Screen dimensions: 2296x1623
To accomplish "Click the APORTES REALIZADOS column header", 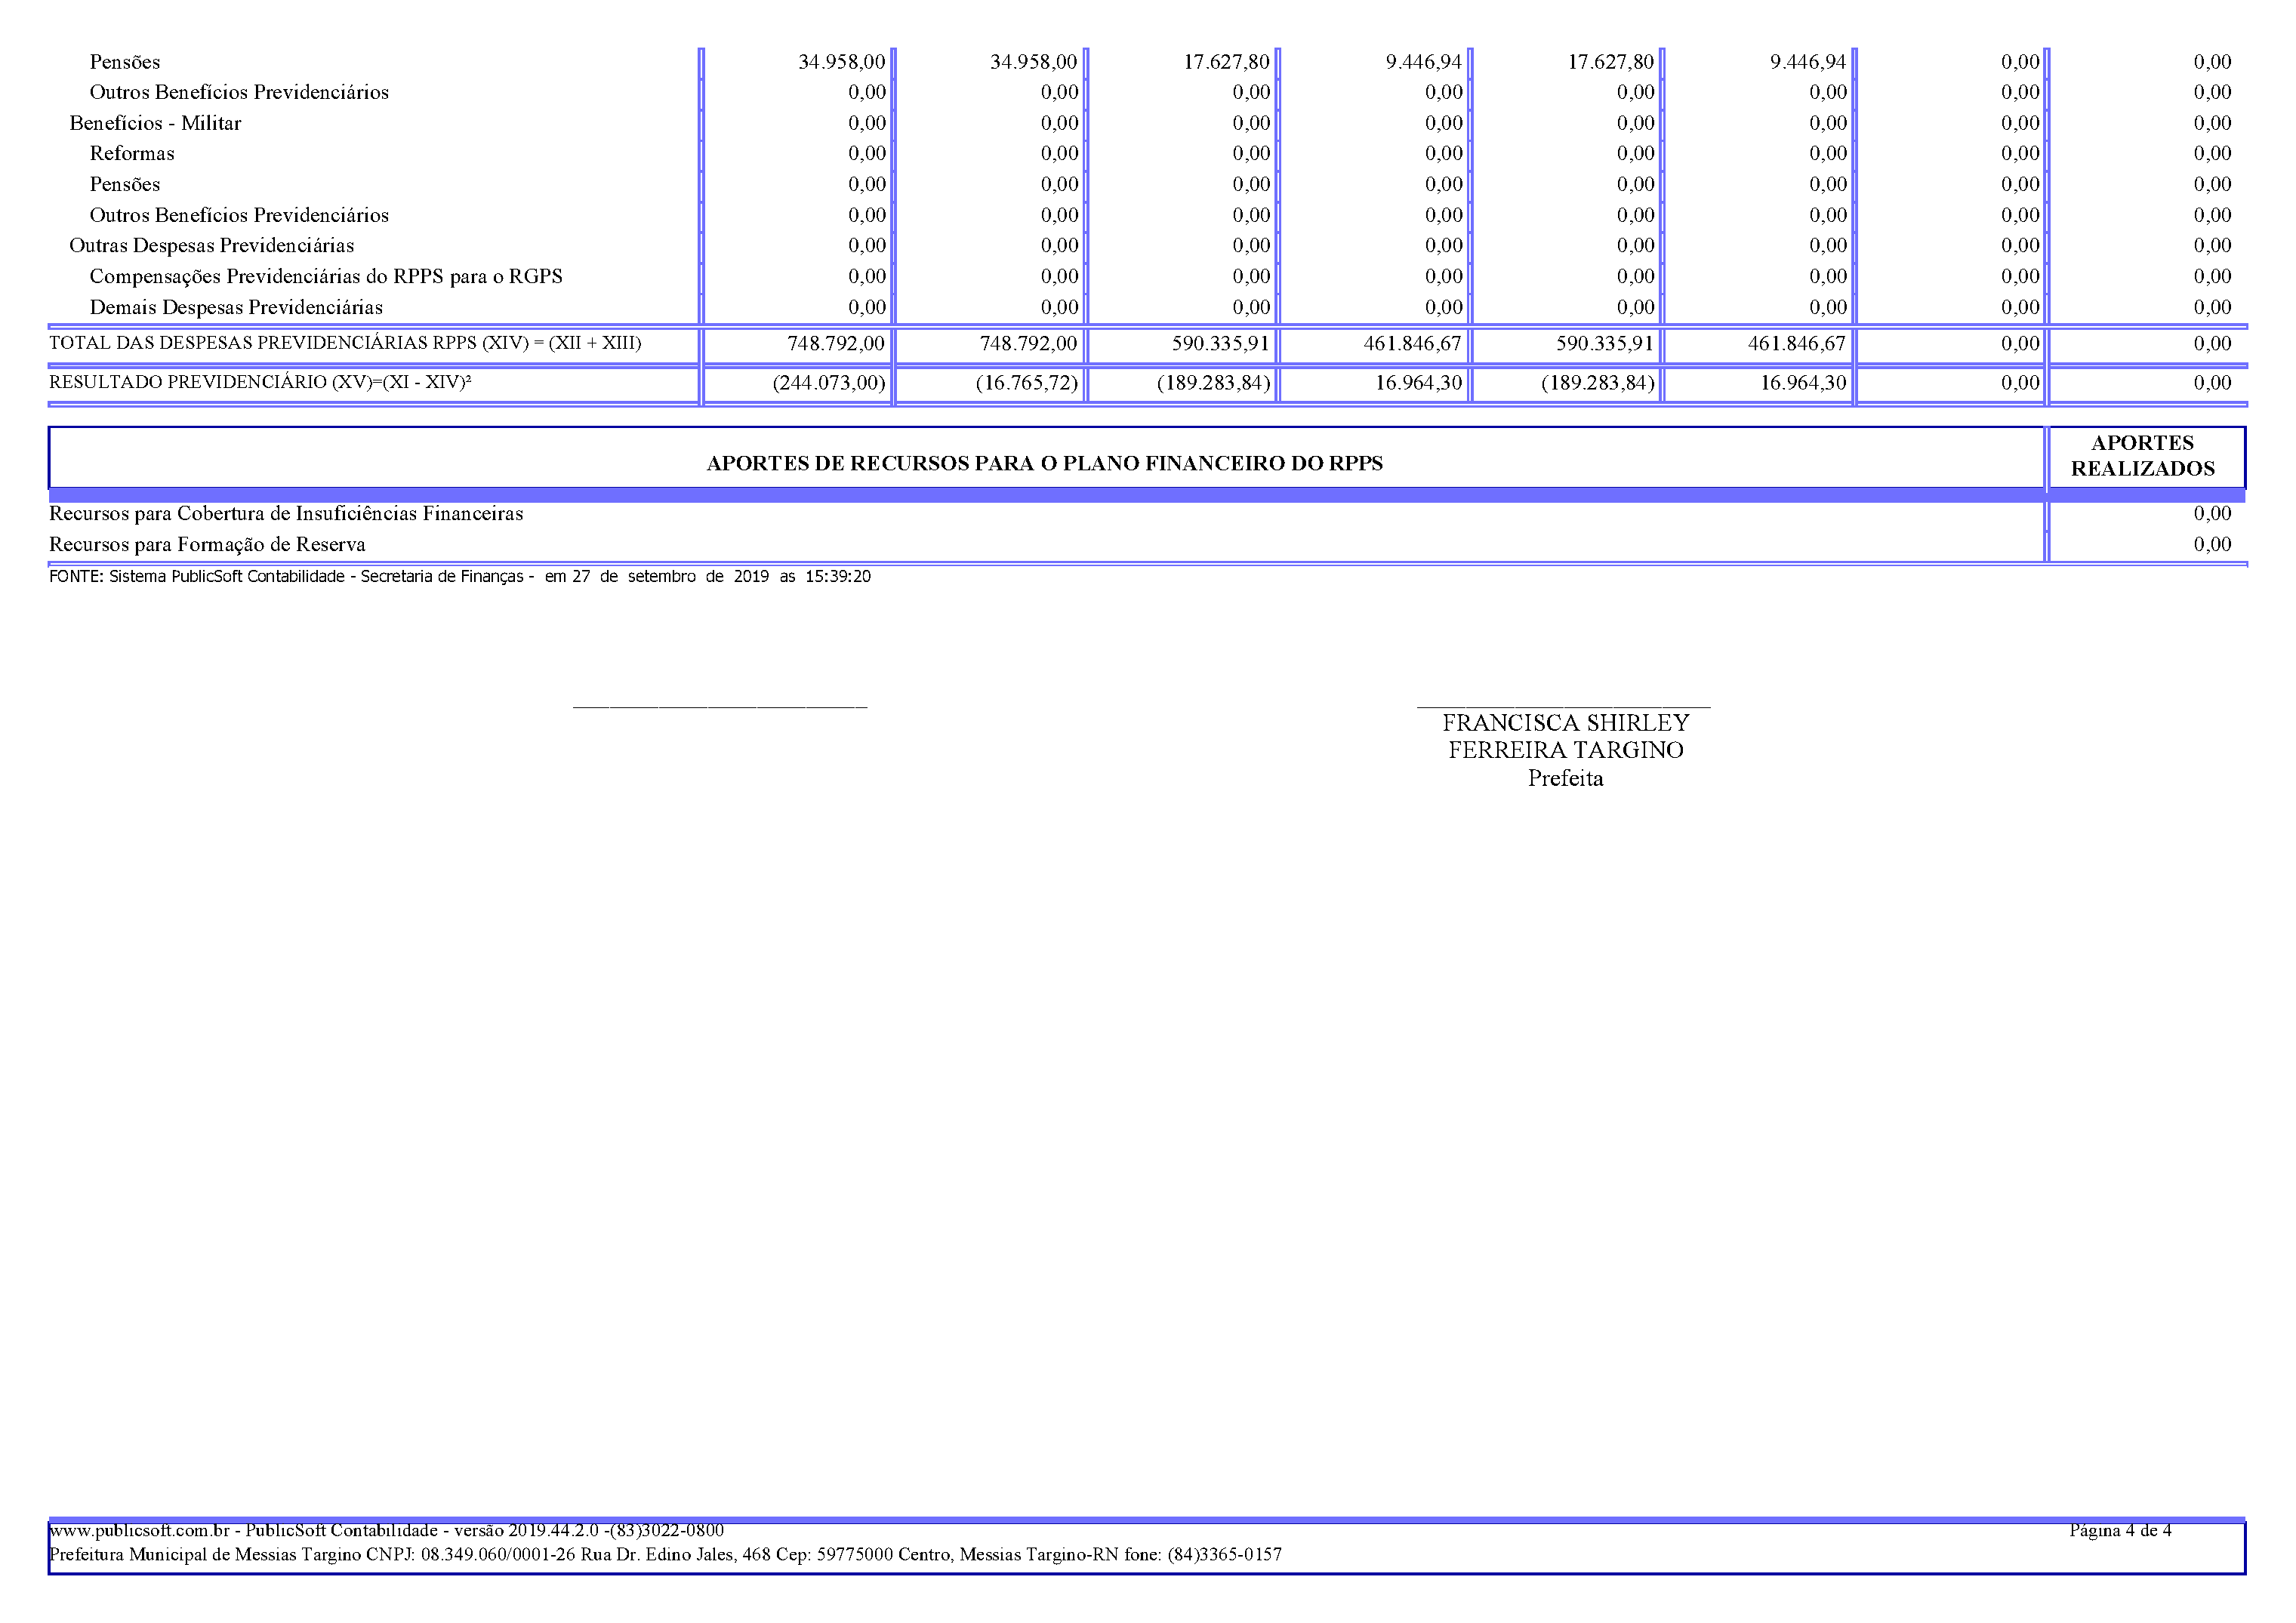I will 2141,456.
